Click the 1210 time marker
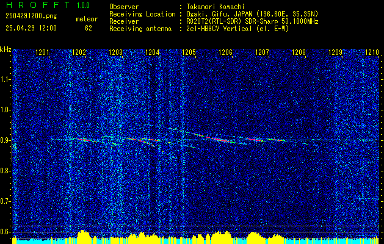The image size is (384, 244). 372,52
